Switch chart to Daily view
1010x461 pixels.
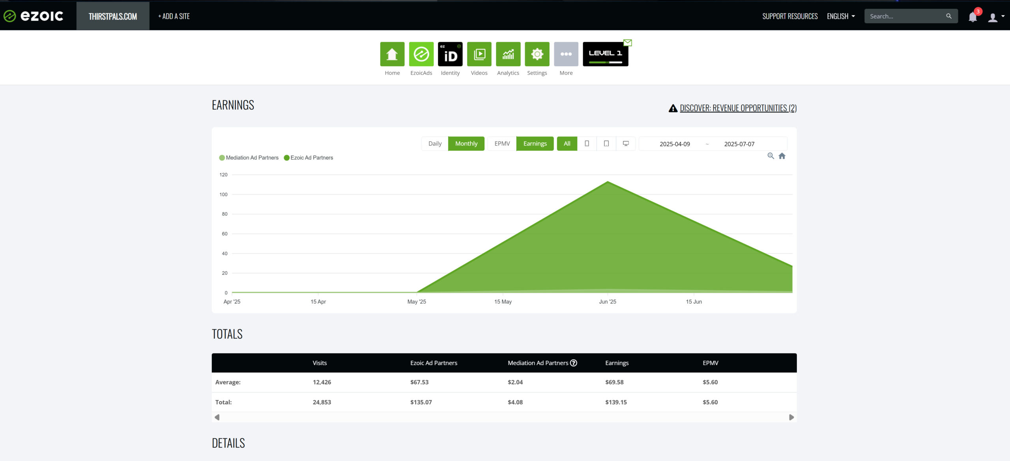point(435,144)
